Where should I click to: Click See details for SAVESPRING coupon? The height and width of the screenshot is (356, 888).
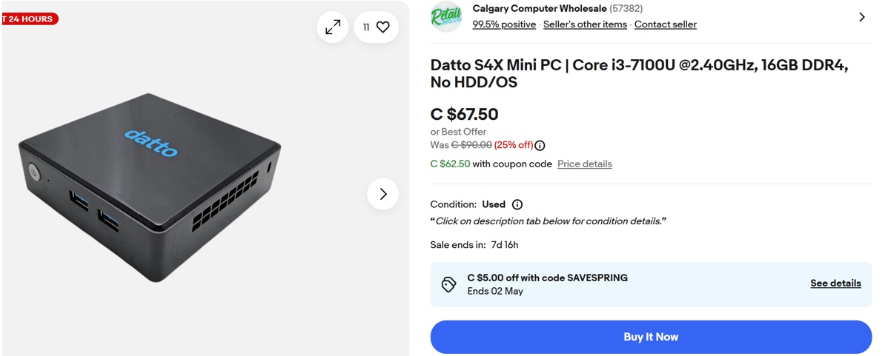(835, 283)
